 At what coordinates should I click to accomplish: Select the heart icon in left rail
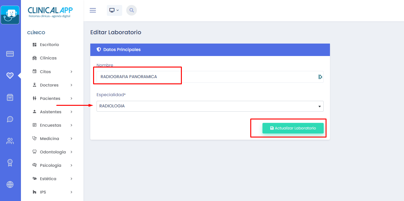10,76
